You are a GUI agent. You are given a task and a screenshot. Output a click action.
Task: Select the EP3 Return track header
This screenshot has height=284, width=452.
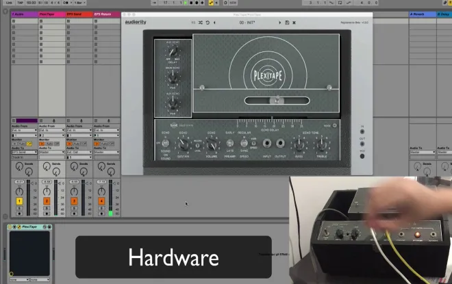(107, 14)
